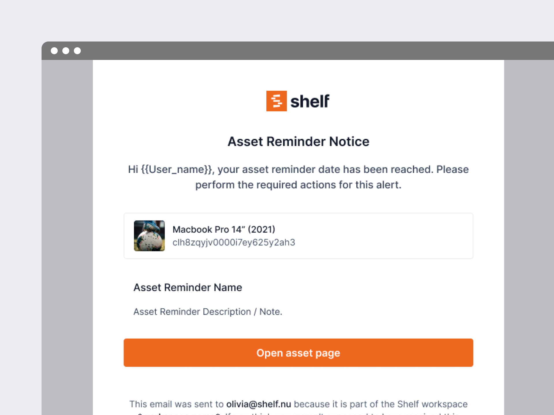Click the "shelf" wordmark text
The width and height of the screenshot is (554, 415).
click(310, 101)
